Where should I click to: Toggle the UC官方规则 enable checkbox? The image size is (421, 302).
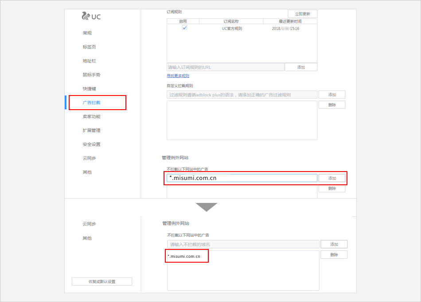(x=184, y=28)
